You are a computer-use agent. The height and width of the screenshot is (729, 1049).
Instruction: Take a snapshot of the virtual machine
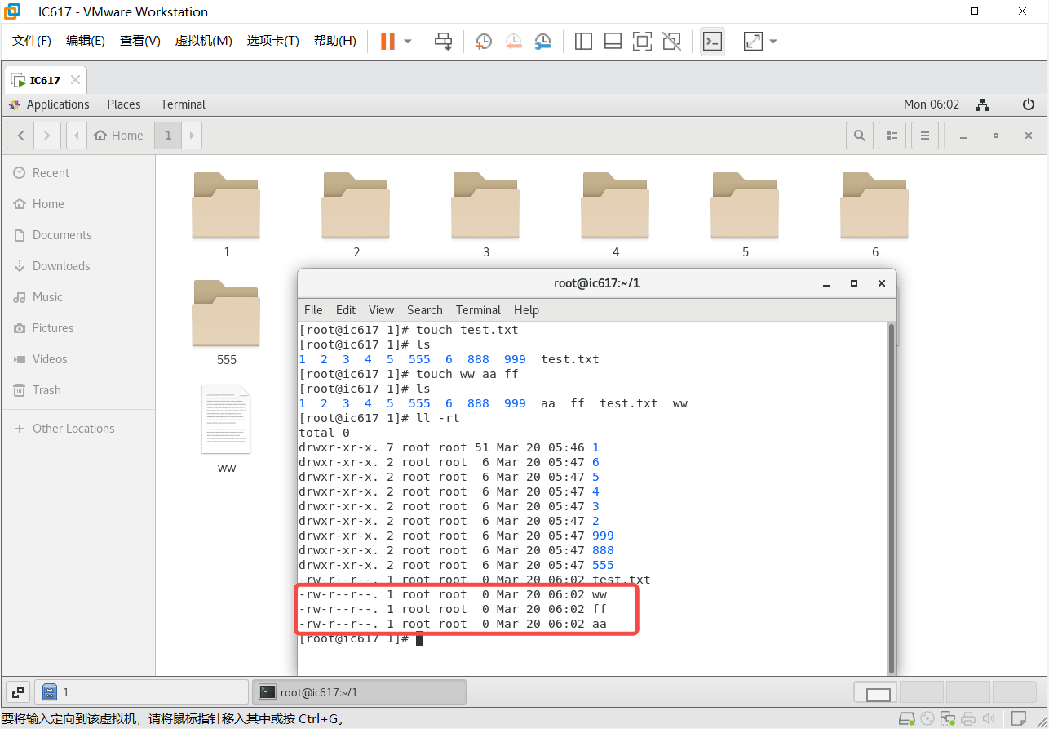click(484, 41)
